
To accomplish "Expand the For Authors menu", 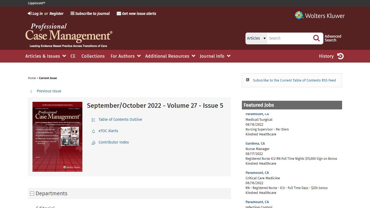I will pos(125,56).
